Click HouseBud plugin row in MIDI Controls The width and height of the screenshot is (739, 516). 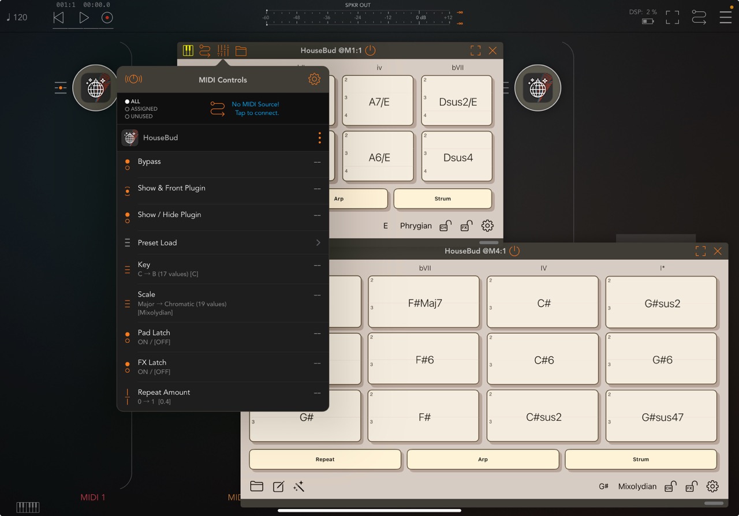[223, 138]
